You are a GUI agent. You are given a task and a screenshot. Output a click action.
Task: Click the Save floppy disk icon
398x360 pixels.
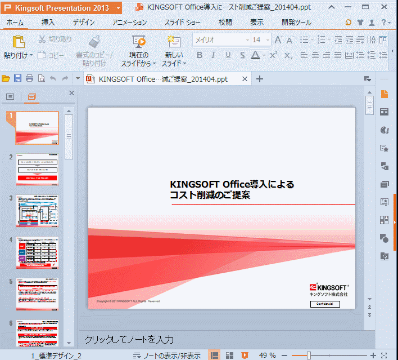coord(17,78)
